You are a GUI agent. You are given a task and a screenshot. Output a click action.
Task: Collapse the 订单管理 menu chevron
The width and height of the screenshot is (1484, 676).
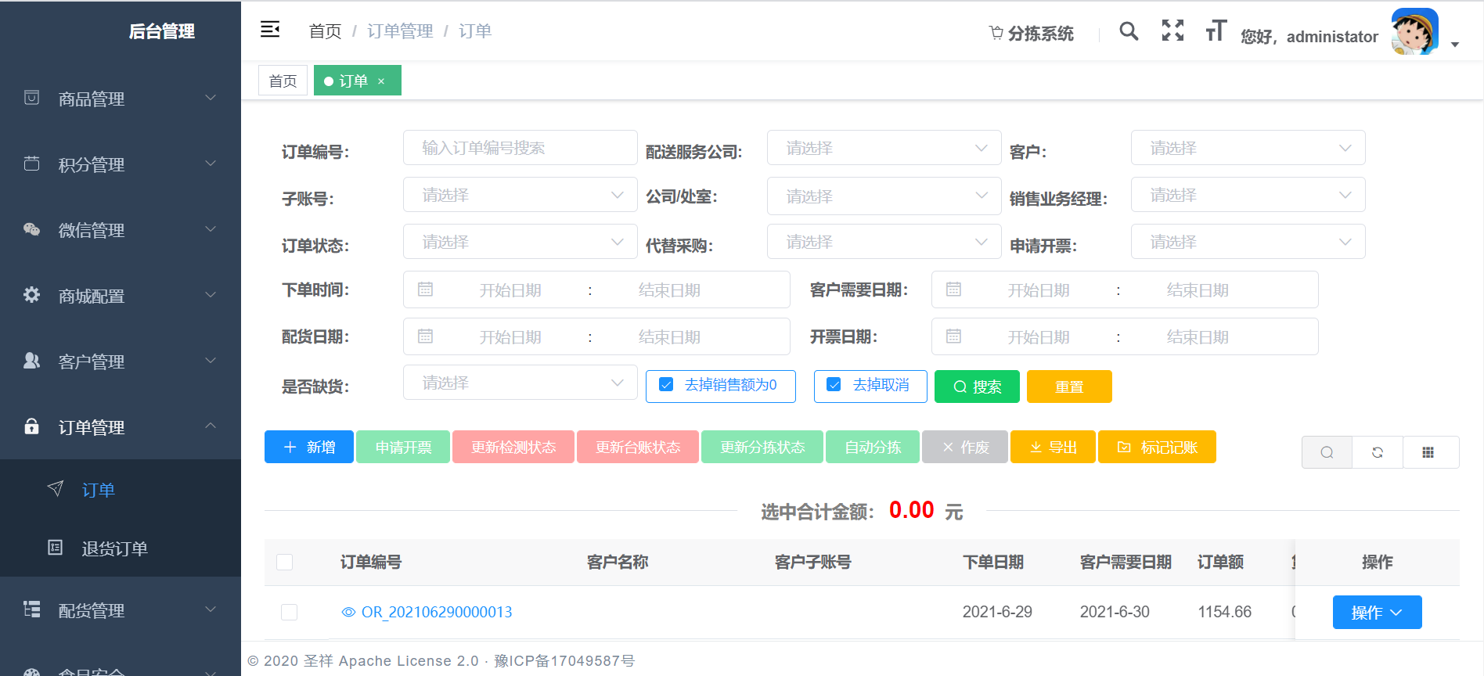click(x=211, y=426)
